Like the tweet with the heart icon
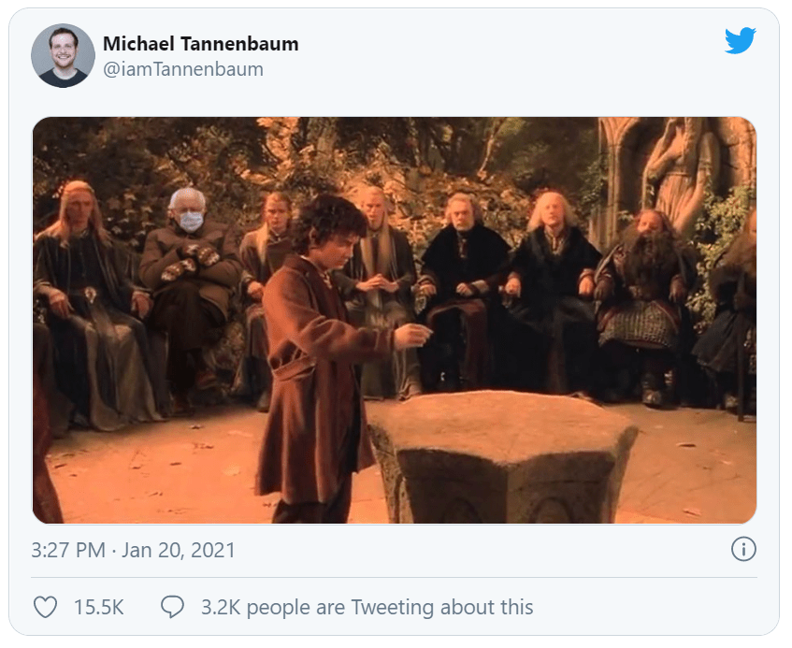Viewport: 792px width, 648px height. [46, 607]
